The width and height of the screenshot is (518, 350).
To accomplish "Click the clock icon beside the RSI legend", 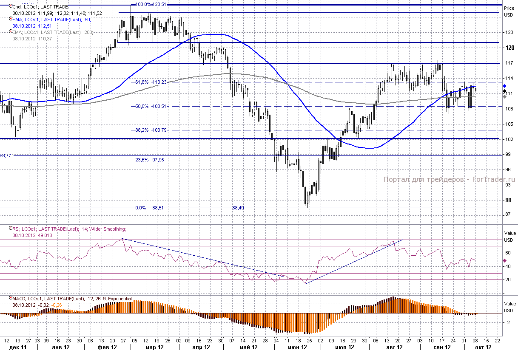I will [x=10, y=229].
